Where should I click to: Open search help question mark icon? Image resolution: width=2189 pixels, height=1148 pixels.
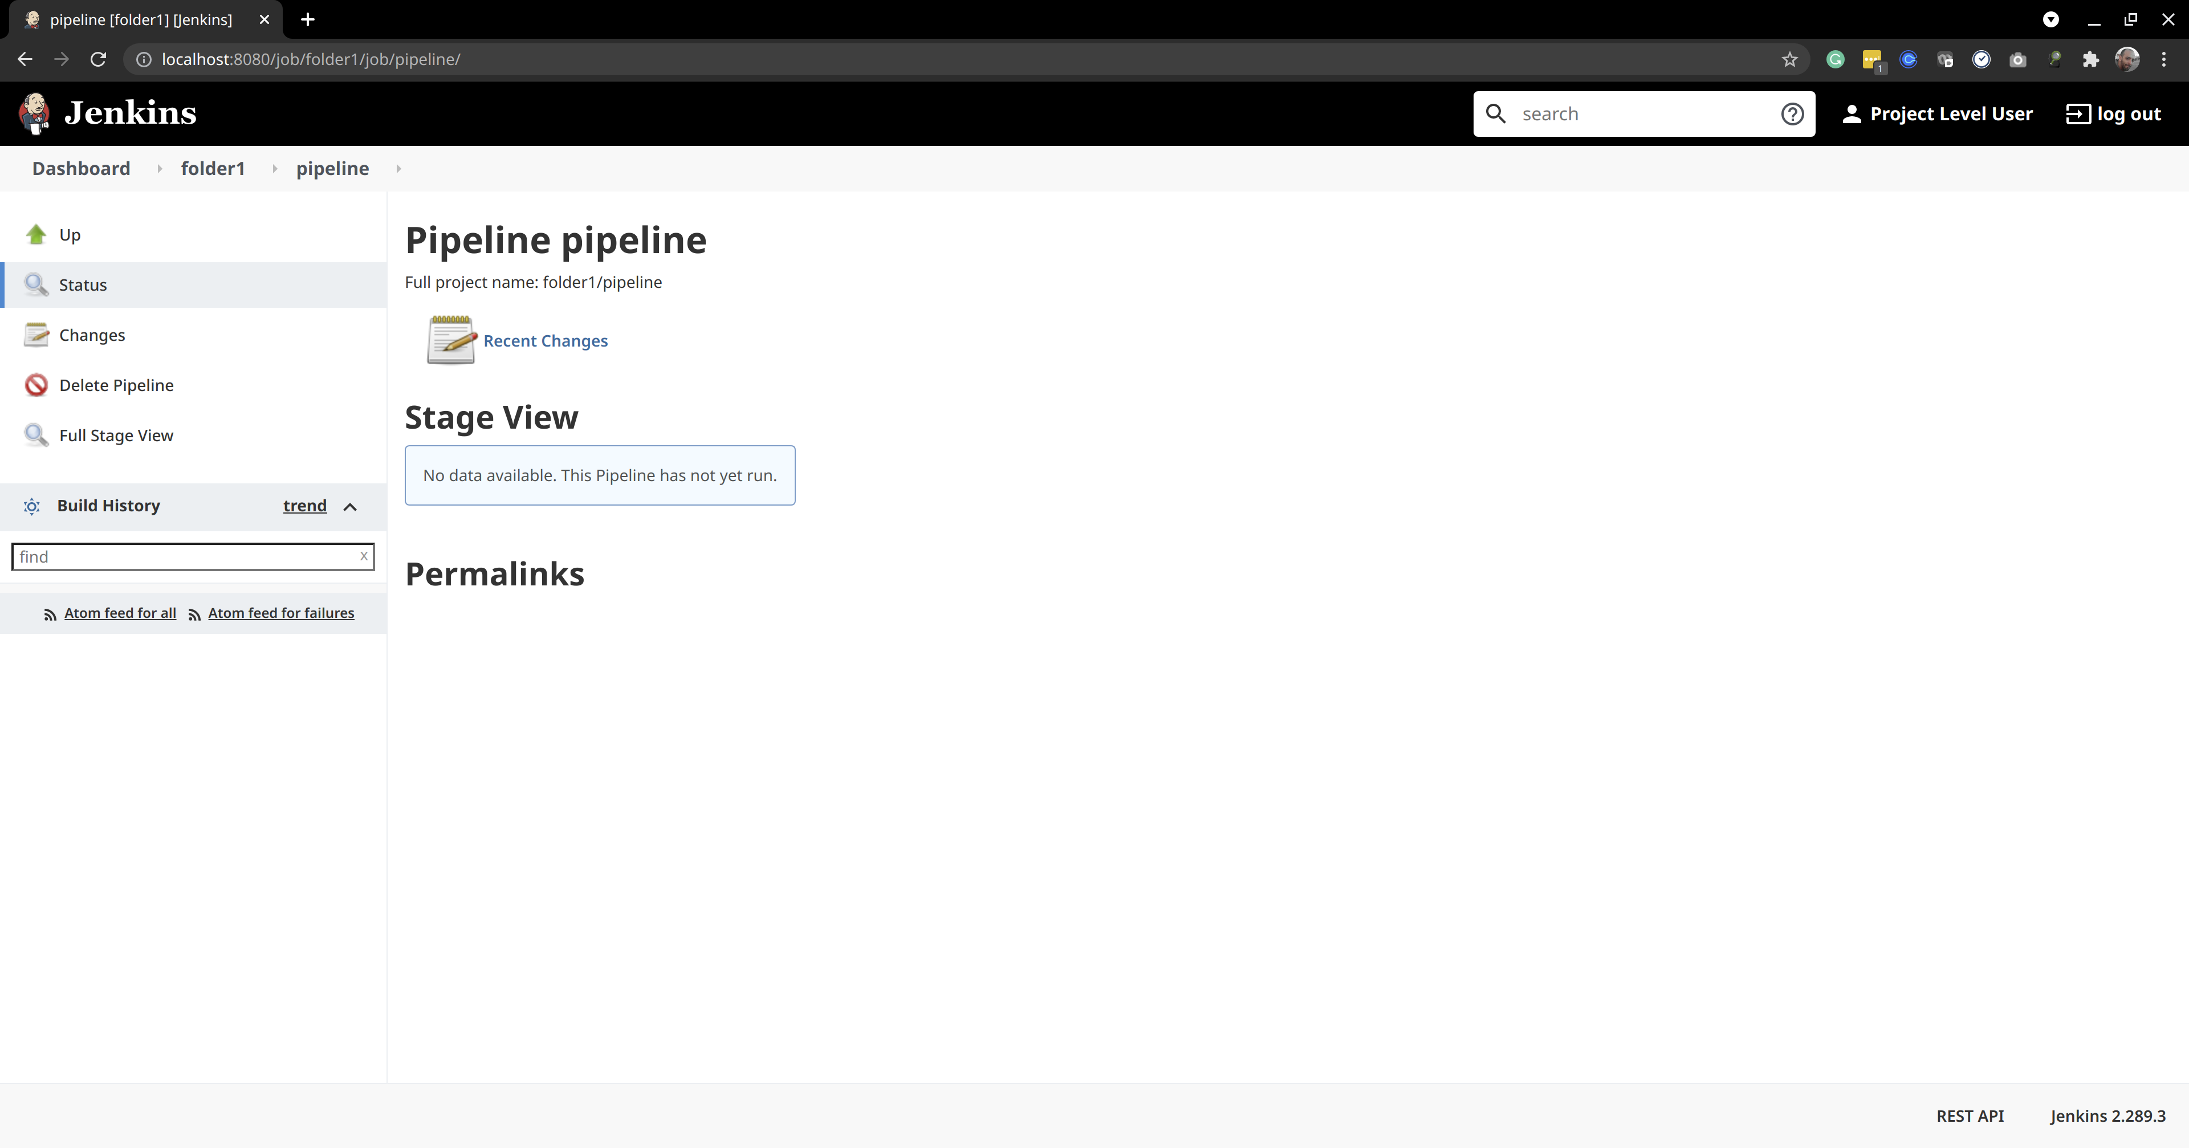(1792, 113)
